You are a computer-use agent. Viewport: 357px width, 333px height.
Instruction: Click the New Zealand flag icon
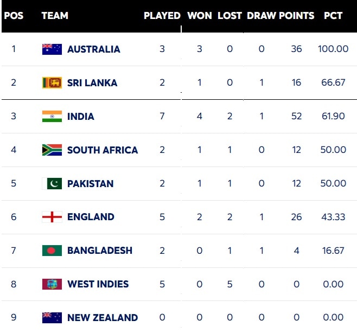[52, 318]
